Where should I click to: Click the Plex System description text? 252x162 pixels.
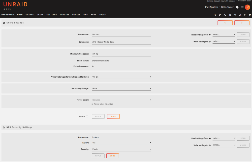pyautogui.click(x=211, y=7)
